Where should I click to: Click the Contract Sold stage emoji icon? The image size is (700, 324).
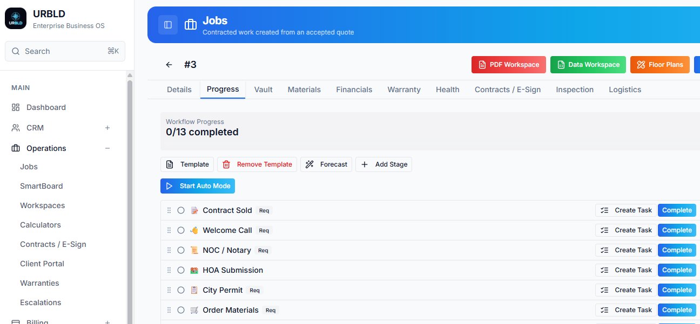coord(194,210)
